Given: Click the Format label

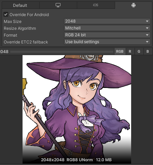Looking at the screenshot, I should (11, 35).
